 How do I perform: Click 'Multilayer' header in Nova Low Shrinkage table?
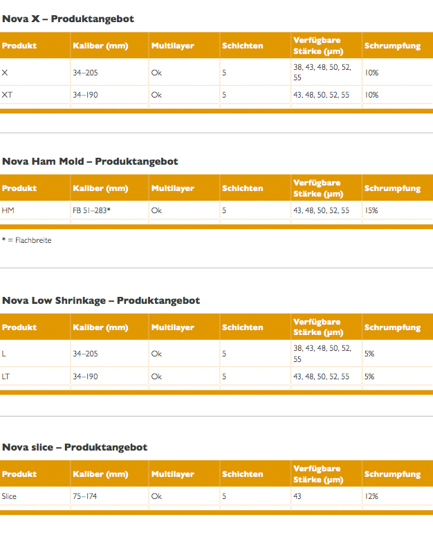click(172, 327)
